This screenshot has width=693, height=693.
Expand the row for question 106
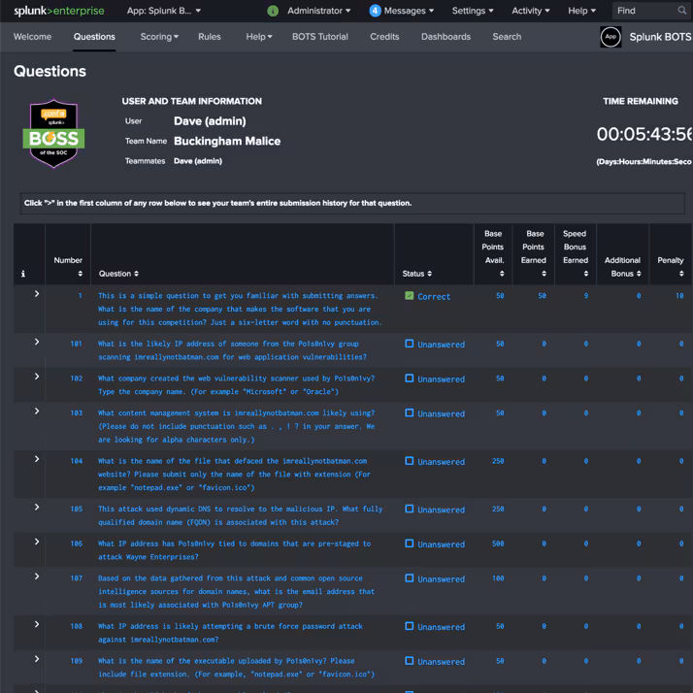tap(37, 543)
